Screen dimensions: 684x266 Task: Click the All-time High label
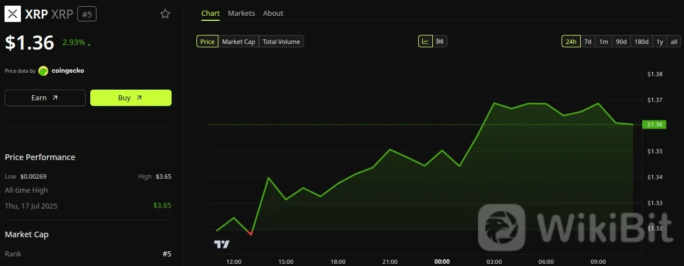pyautogui.click(x=27, y=190)
